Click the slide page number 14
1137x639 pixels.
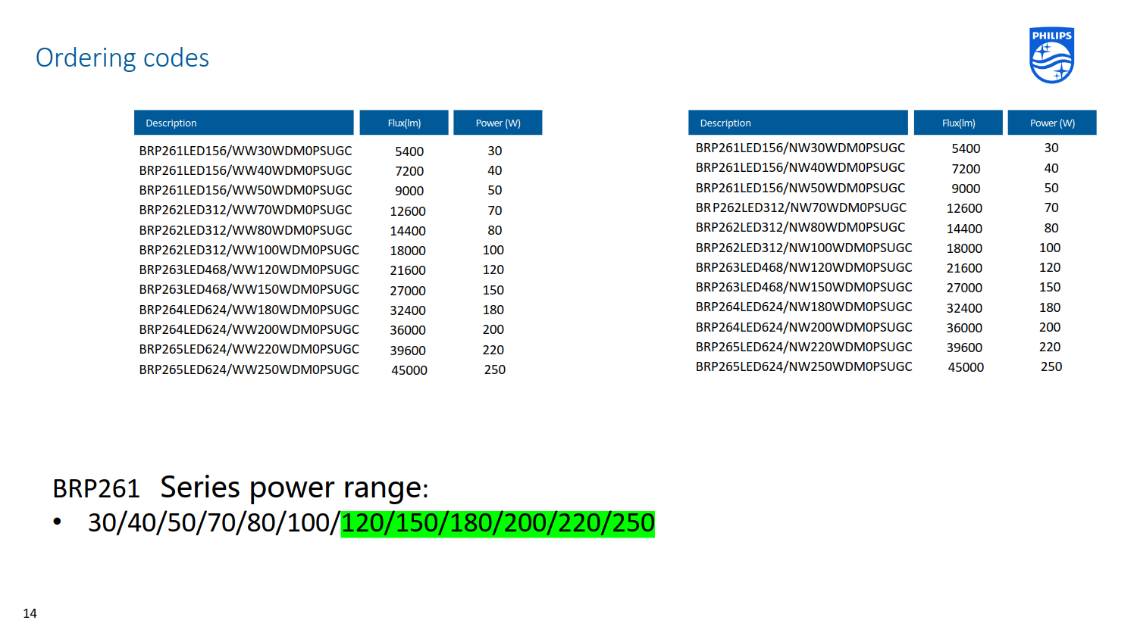coord(30,613)
